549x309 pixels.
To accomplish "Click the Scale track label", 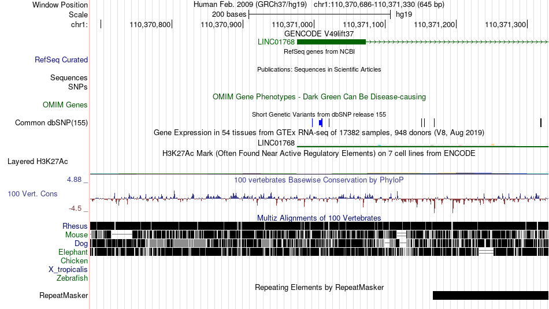I will [78, 14].
